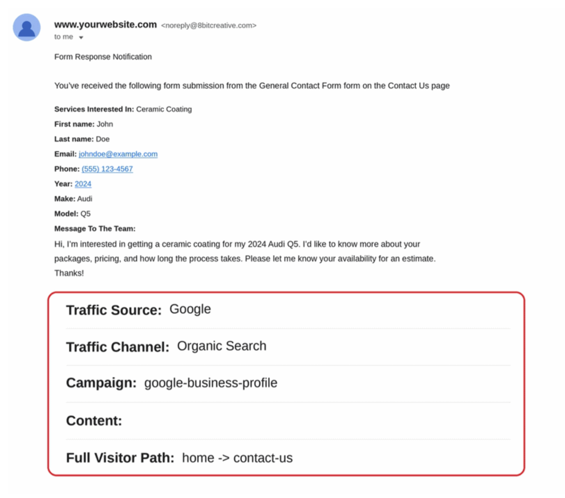Expand the "to me" recipient details arrow
The image size is (565, 498).
(81, 37)
